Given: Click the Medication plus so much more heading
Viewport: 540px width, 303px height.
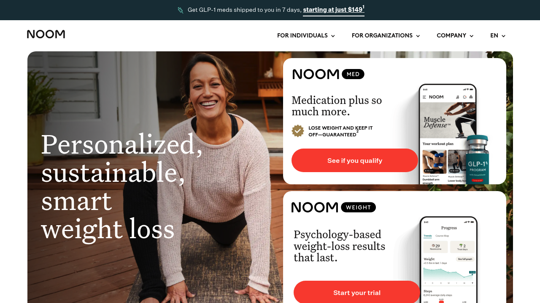Looking at the screenshot, I should coord(337,106).
